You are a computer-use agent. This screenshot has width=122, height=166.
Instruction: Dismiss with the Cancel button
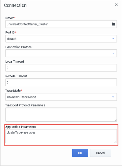[101, 153]
